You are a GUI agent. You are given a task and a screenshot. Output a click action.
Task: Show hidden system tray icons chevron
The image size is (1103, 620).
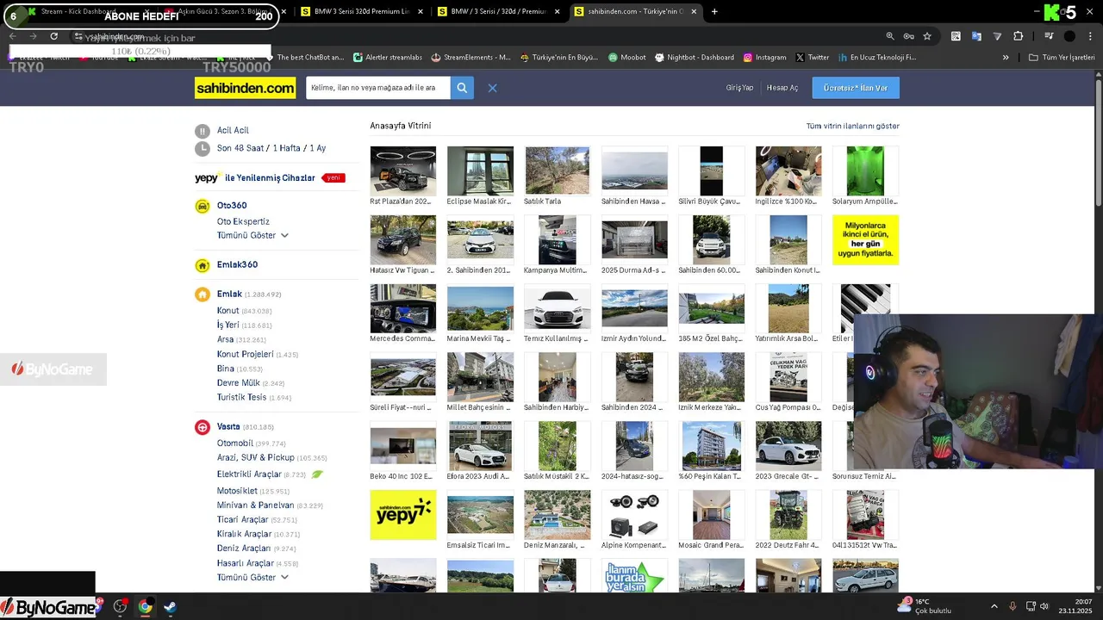994,606
